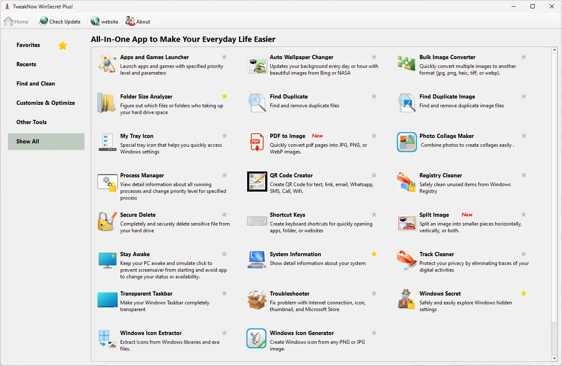Open the PDF to Image icon
The image size is (562, 366).
(257, 142)
